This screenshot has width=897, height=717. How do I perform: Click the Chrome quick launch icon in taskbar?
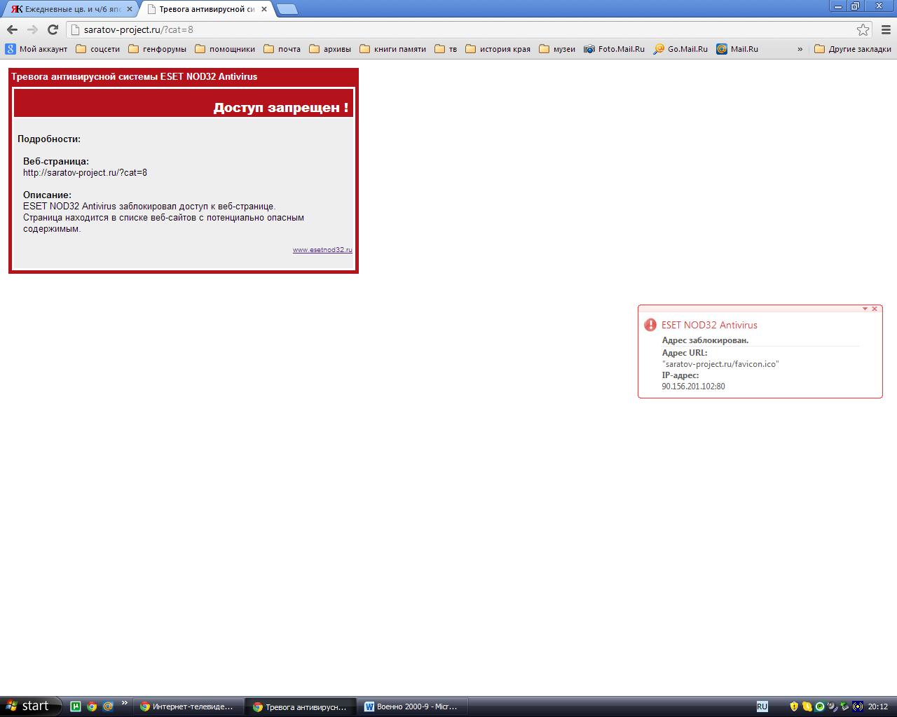click(x=92, y=706)
